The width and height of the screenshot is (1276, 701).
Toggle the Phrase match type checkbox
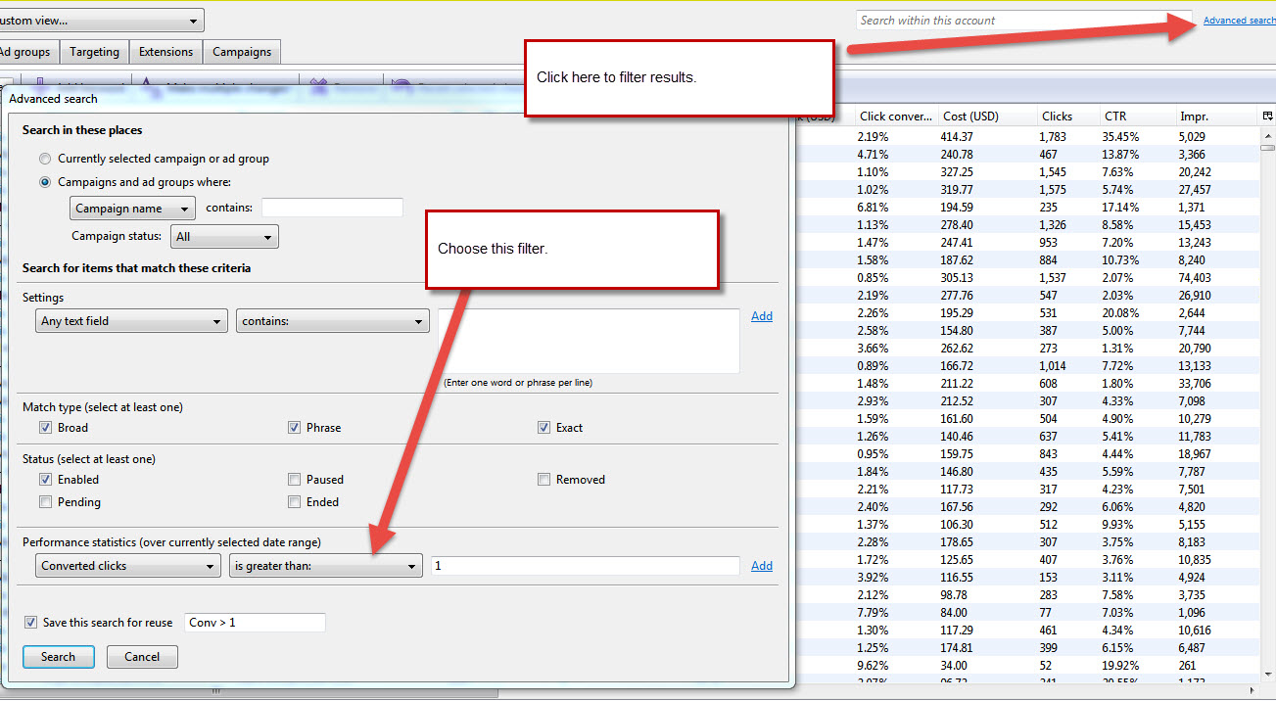click(294, 428)
